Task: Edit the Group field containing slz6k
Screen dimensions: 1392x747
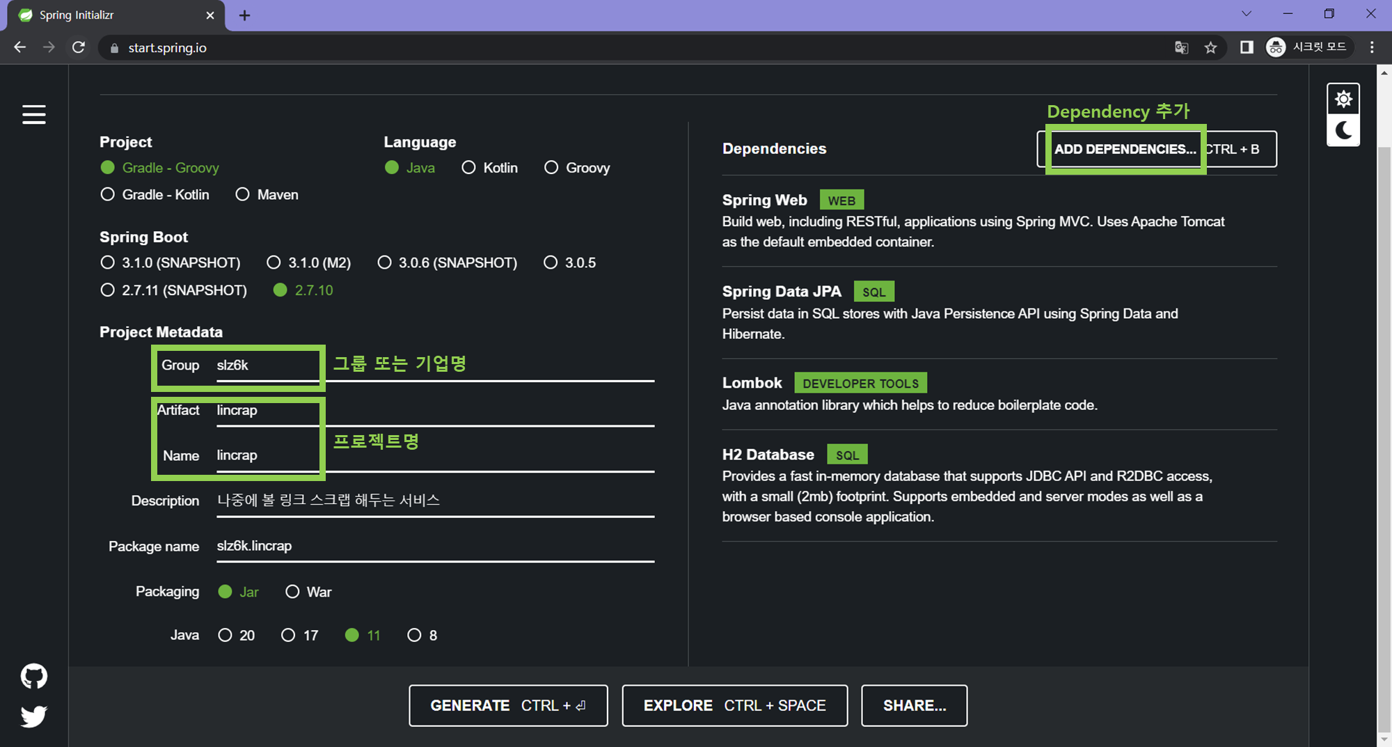Action: (435, 365)
